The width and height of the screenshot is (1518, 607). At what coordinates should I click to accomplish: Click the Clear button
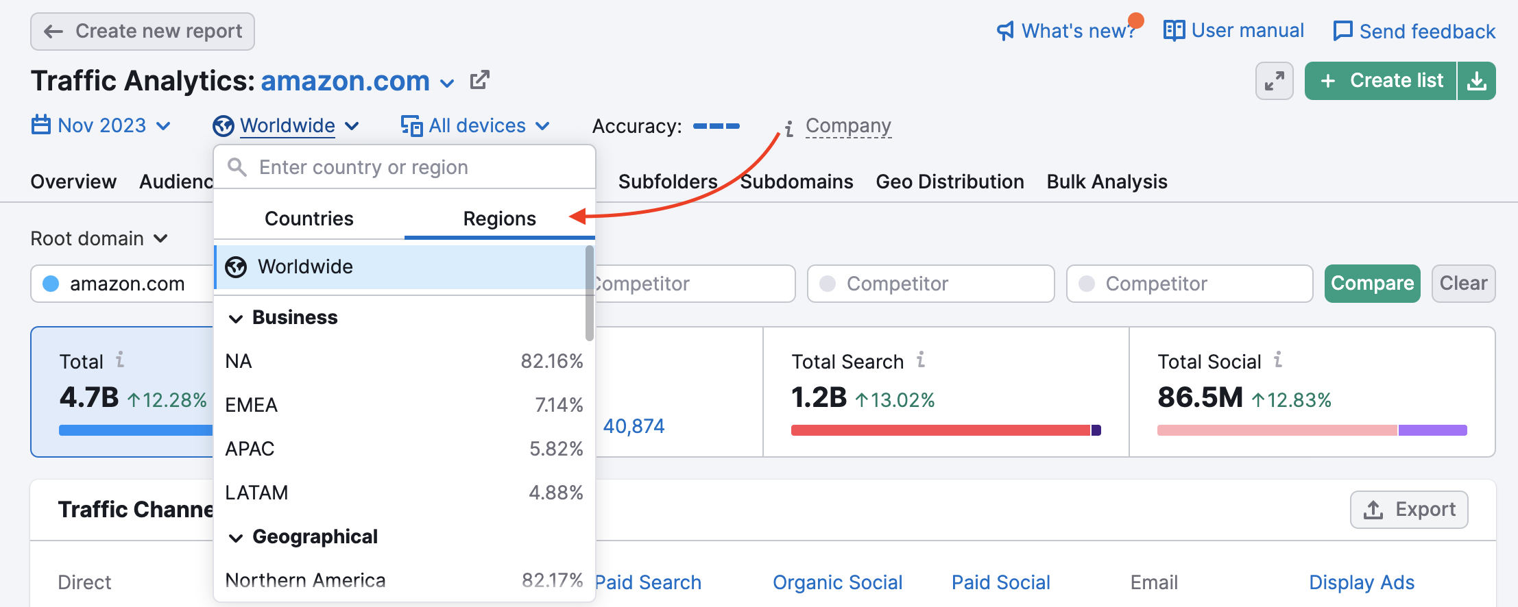point(1463,284)
